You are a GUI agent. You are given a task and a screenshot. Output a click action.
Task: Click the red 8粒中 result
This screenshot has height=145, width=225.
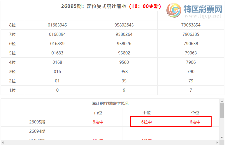coord(98,122)
